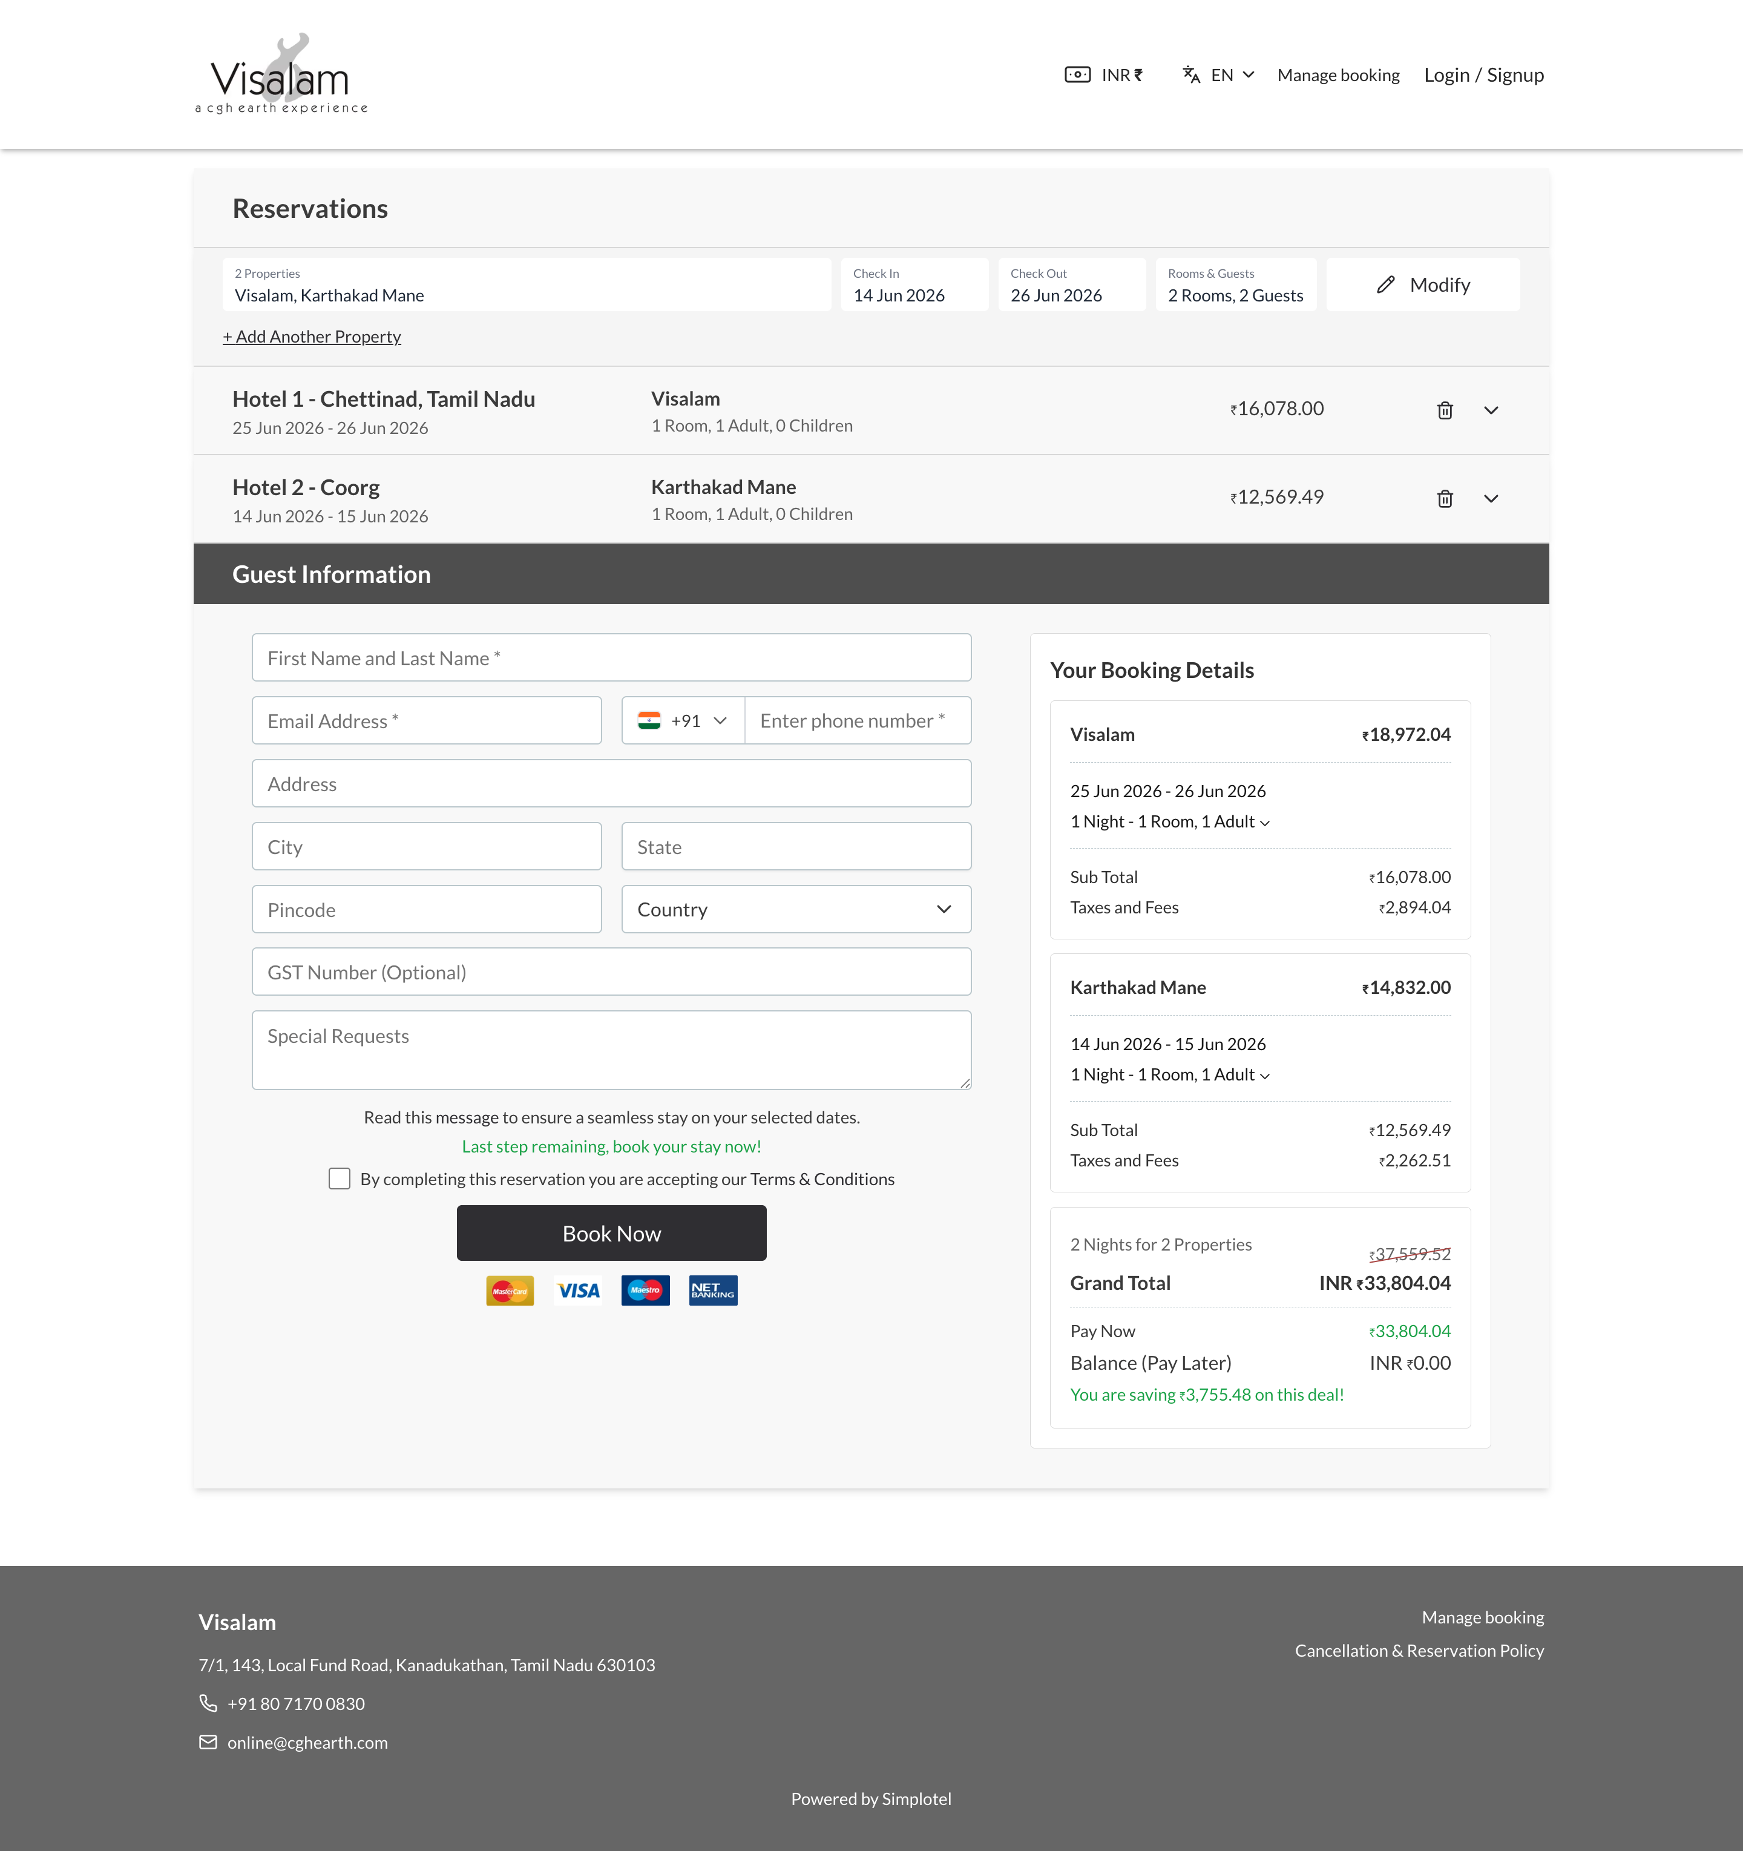
Task: Focus the Special Requests textarea
Action: click(x=612, y=1050)
